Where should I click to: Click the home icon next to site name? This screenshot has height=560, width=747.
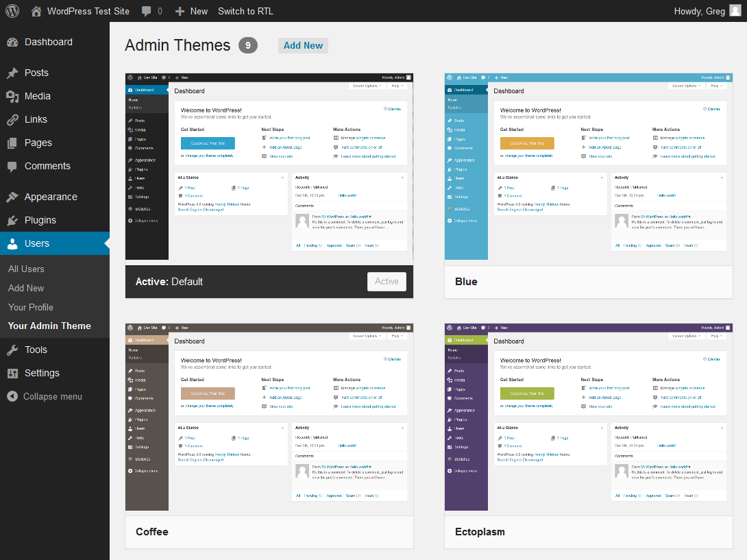[x=36, y=11]
